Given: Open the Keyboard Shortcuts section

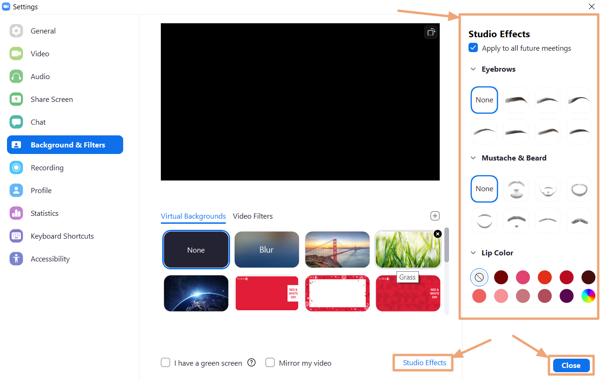Looking at the screenshot, I should click(x=62, y=236).
